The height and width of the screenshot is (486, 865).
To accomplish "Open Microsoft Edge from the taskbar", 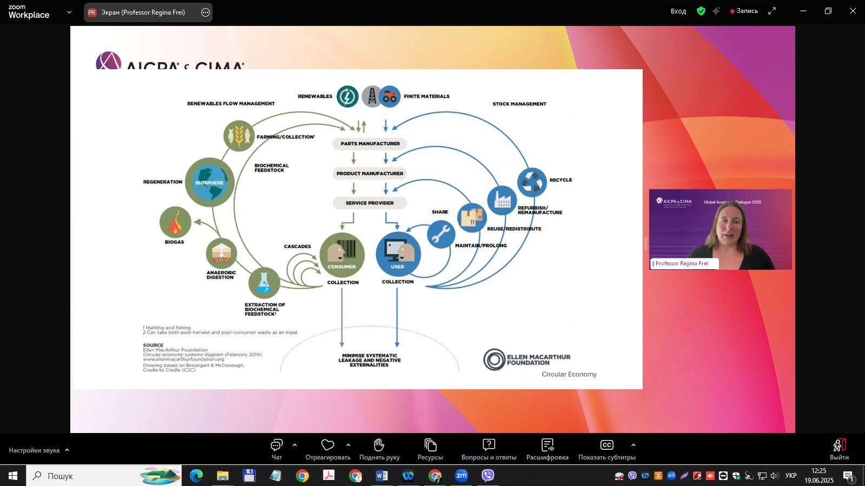I will point(196,476).
